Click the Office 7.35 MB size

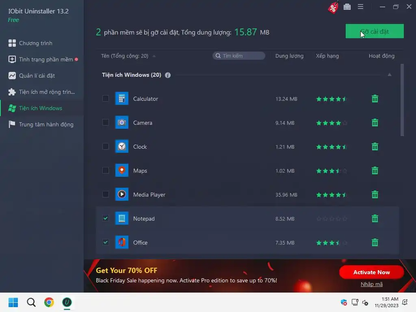pyautogui.click(x=285, y=243)
